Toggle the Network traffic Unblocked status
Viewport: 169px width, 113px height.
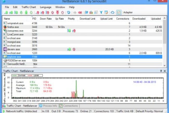(x=21, y=111)
